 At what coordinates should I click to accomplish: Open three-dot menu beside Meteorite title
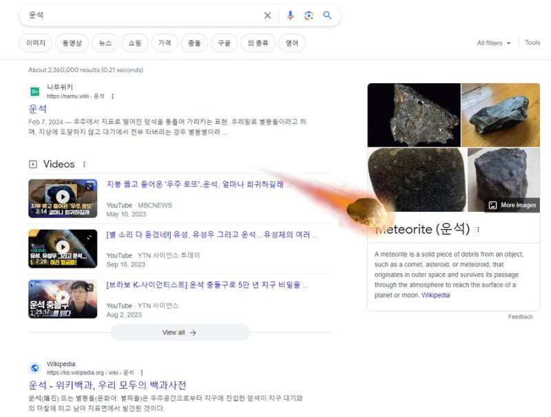(x=478, y=230)
